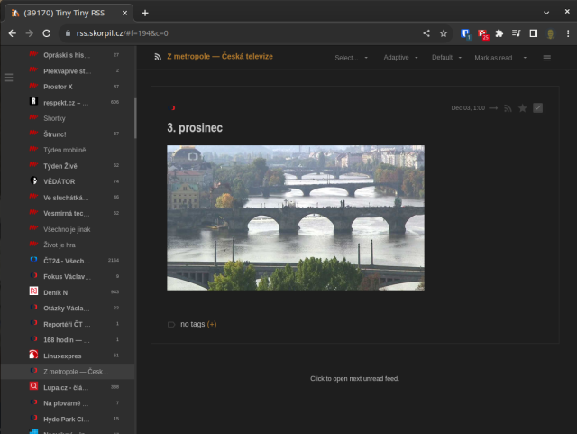This screenshot has height=434, width=577.
Task: Click the Prague bridges article image
Action: [x=295, y=217]
